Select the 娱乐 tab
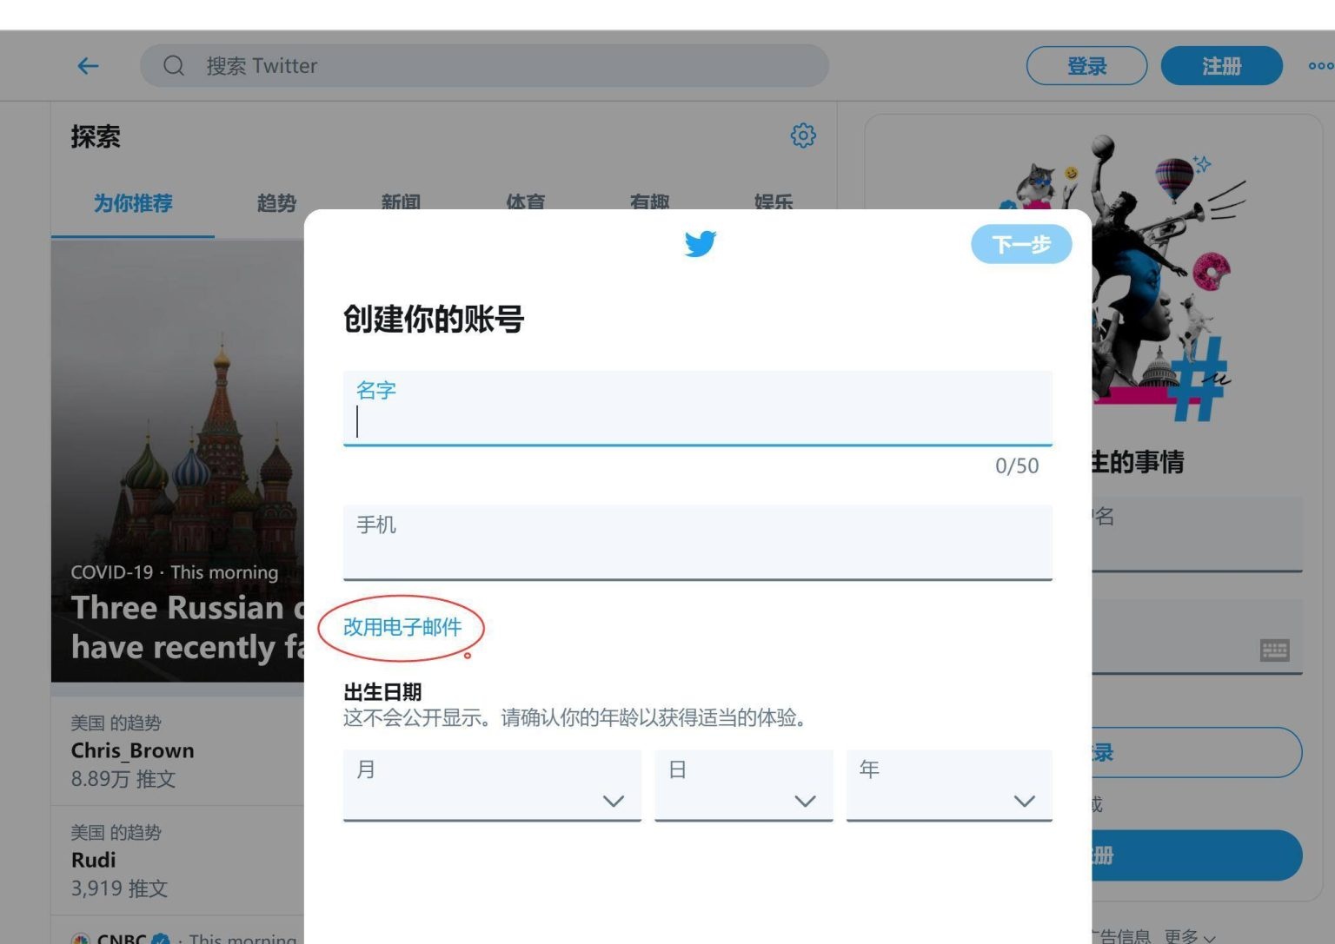This screenshot has width=1335, height=944. point(772,204)
